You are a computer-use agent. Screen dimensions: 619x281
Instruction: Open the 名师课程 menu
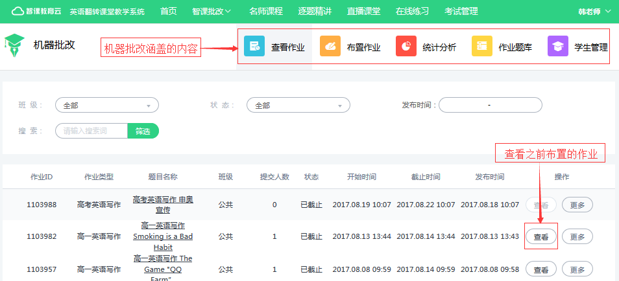[266, 12]
